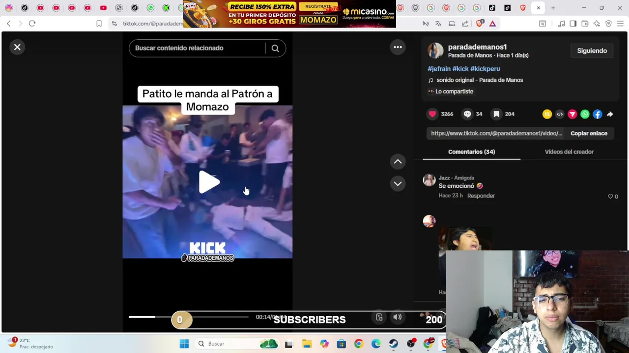Screen dimensions: 629x353
Task: Reload the page with refresh icon
Action: 32,24
